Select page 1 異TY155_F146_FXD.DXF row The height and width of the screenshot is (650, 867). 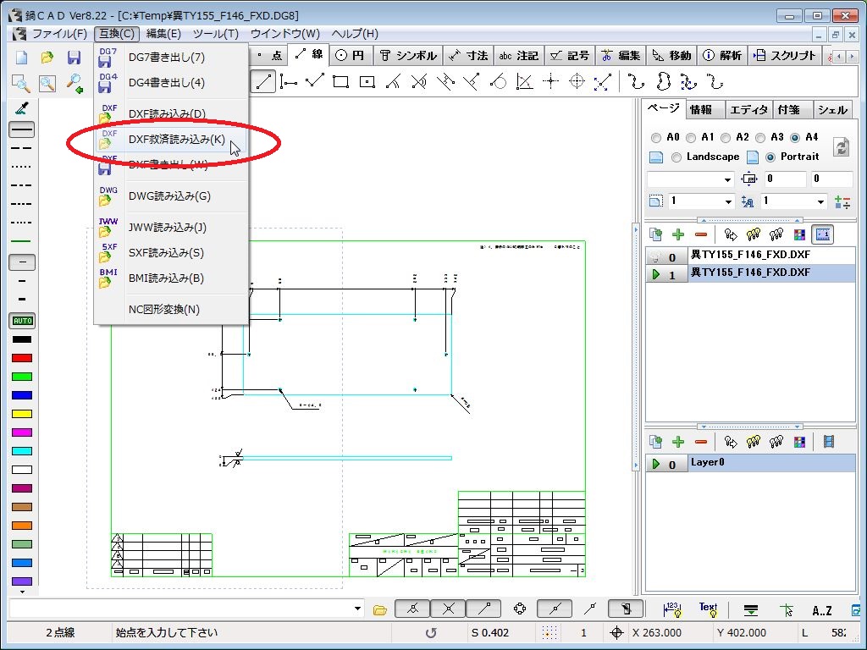point(750,273)
